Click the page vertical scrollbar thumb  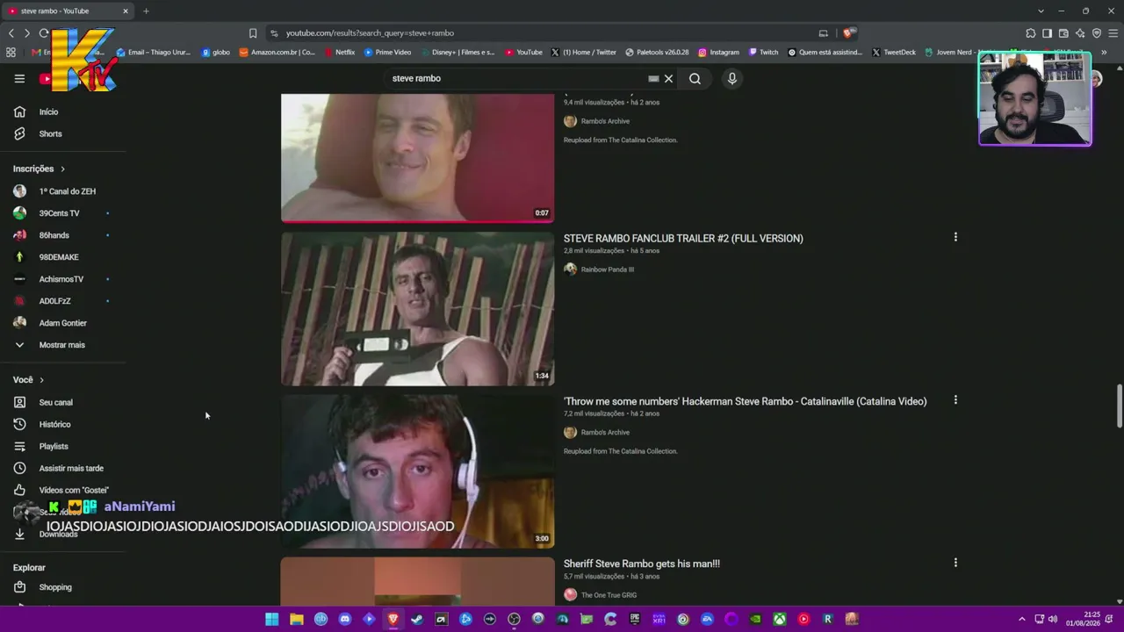pyautogui.click(x=1119, y=405)
